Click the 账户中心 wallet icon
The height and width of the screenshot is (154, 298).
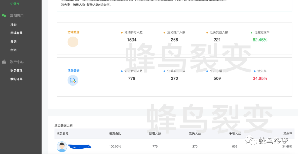4,62
